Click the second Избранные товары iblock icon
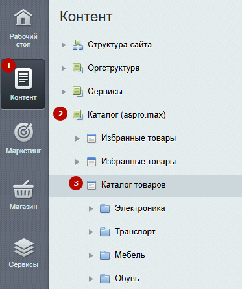 pos(91,162)
